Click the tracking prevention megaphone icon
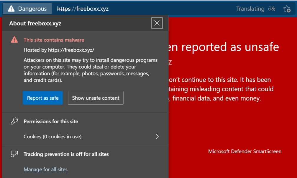 [x=14, y=154]
